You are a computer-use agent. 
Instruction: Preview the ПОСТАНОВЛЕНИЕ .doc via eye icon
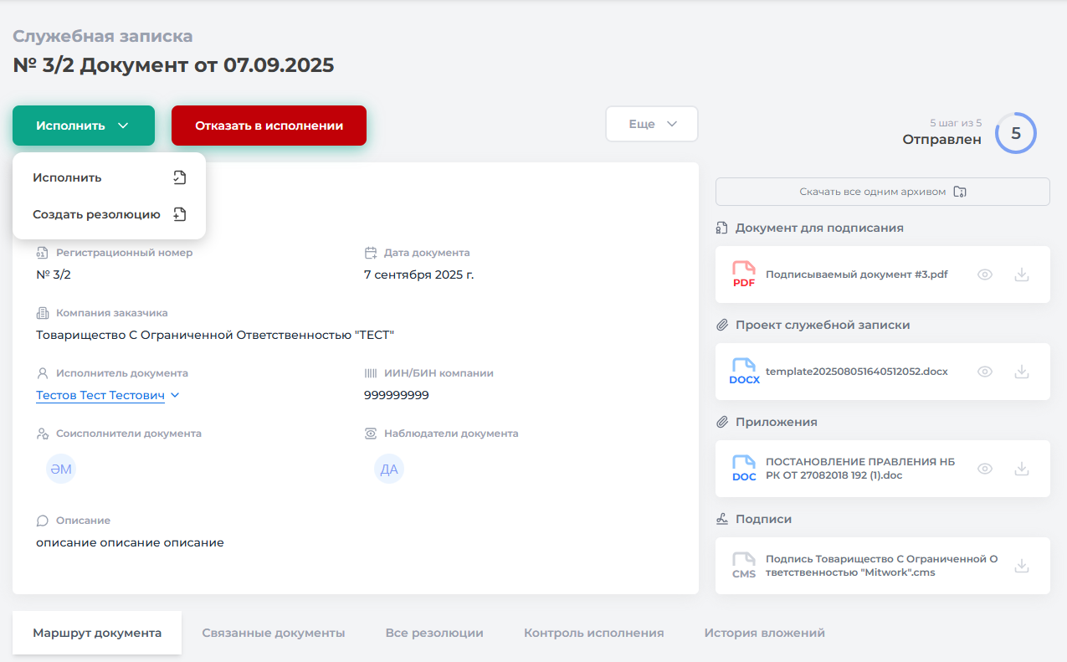(x=985, y=469)
